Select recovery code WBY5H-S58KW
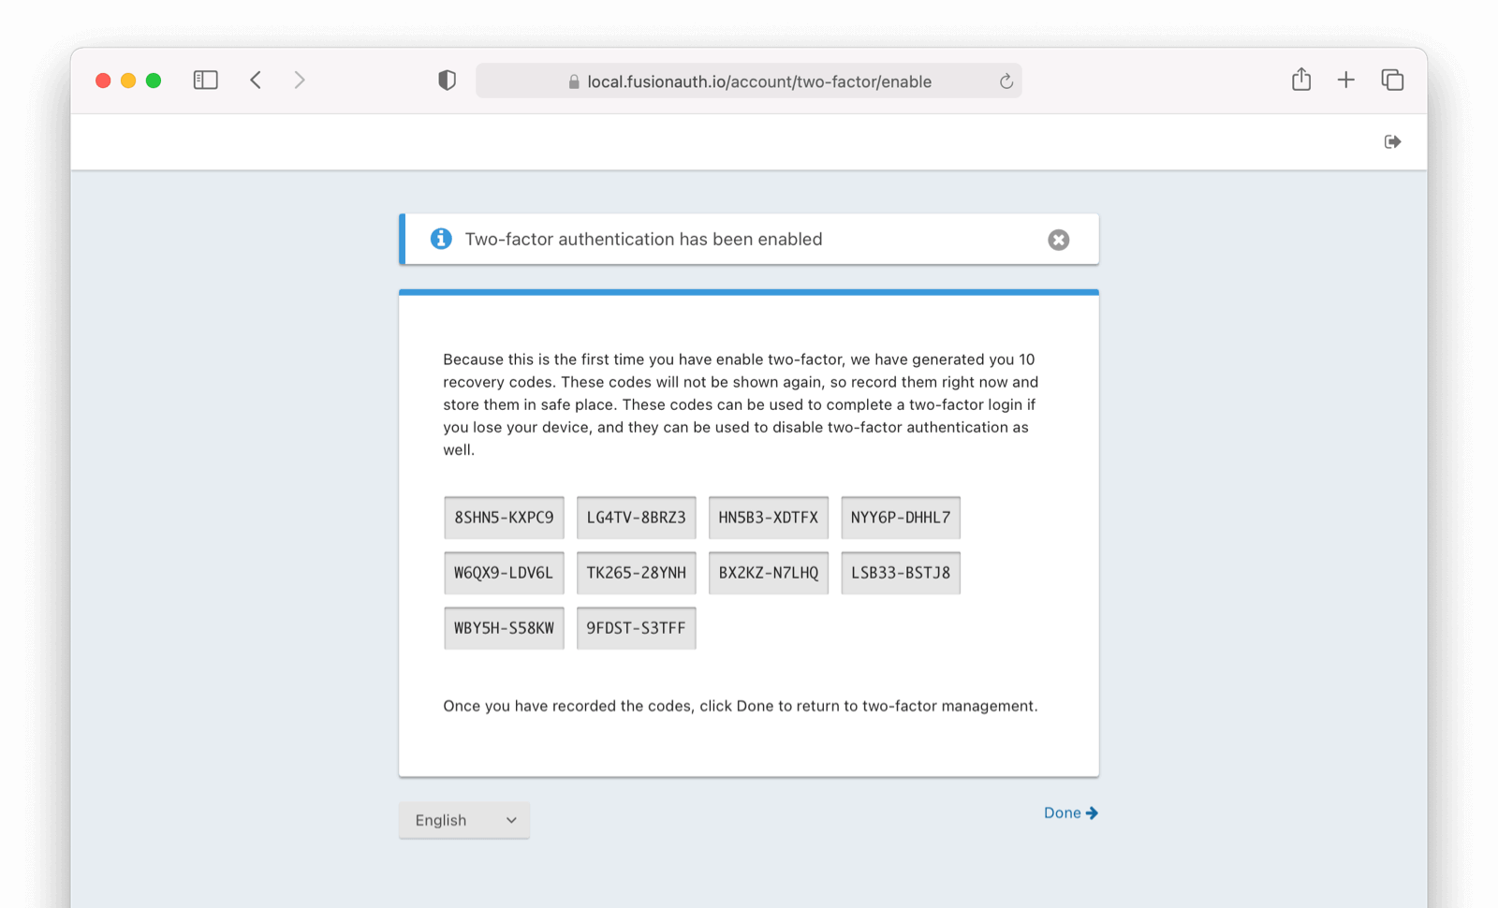 point(504,628)
